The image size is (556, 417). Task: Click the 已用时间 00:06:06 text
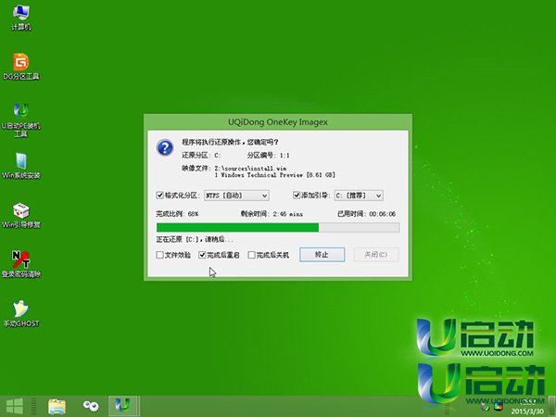[x=367, y=214]
